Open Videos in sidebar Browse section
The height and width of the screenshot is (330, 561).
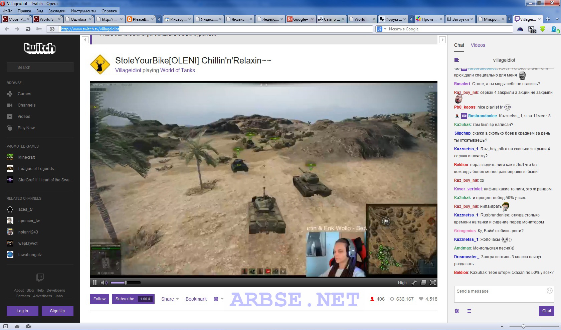(x=24, y=117)
